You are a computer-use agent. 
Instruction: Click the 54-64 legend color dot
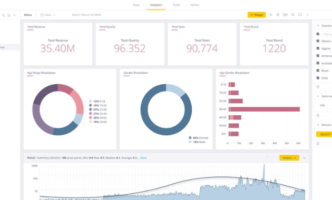(91, 122)
